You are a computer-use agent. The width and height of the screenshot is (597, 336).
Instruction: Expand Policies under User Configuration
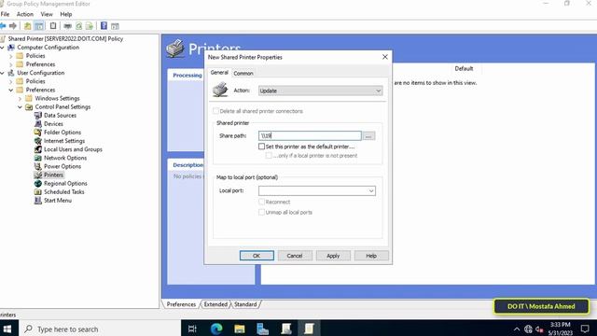click(x=11, y=81)
